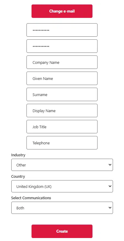Open the Country dropdown showing United Kingdom

tap(62, 186)
